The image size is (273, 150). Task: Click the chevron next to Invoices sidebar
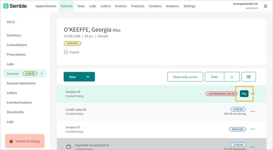coord(42,74)
